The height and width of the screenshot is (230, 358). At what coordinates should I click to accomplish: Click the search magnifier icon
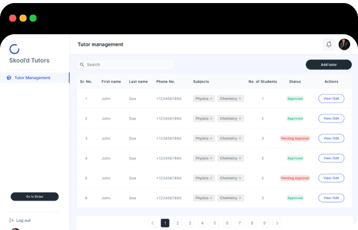(82, 65)
